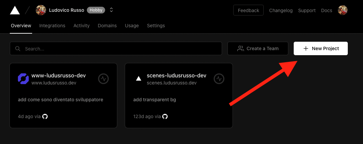Click GitHub icon on scenes-ludusrusso-dev card
Viewport: 363px width, 144px height.
pyautogui.click(x=165, y=116)
